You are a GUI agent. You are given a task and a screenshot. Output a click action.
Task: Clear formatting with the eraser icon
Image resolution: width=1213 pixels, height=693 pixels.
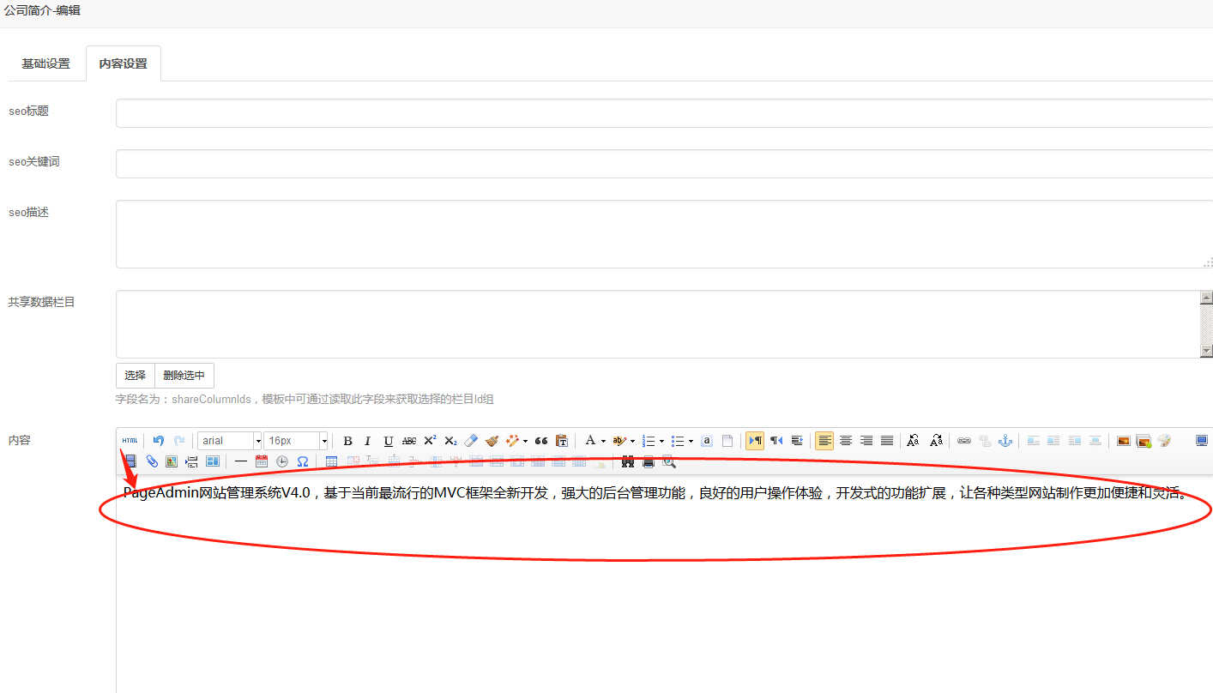pyautogui.click(x=471, y=441)
